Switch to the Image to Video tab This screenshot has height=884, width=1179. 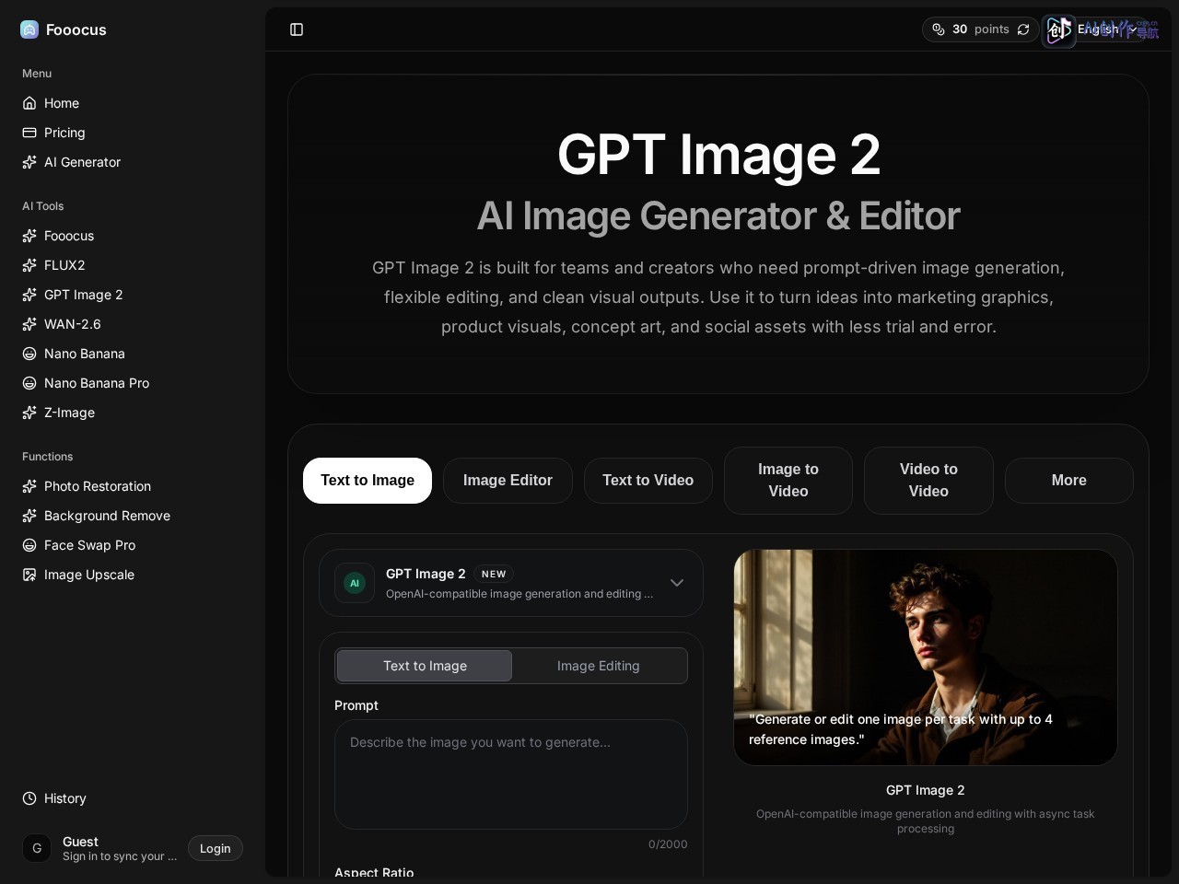coord(788,481)
